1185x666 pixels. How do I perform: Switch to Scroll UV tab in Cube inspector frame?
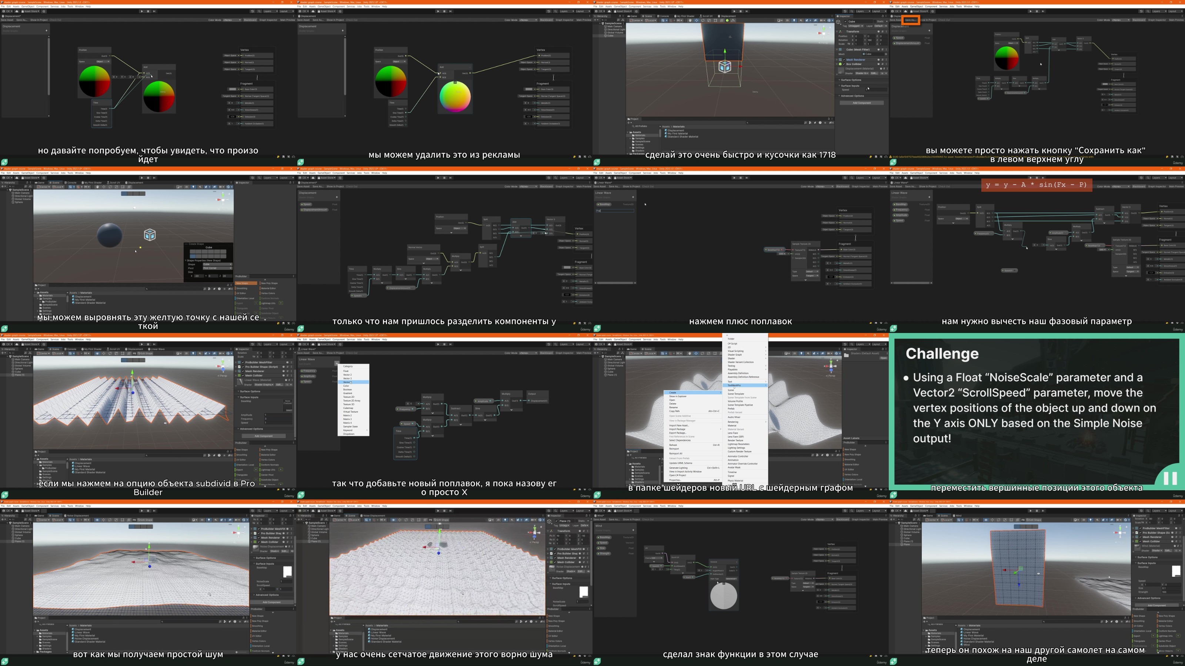point(706,16)
